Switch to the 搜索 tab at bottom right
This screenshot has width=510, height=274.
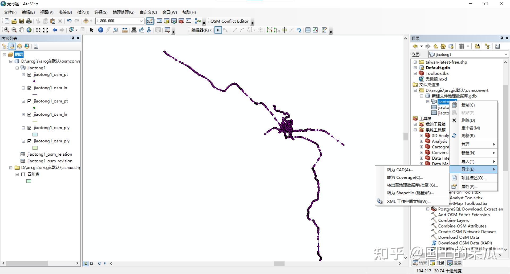tap(455, 263)
